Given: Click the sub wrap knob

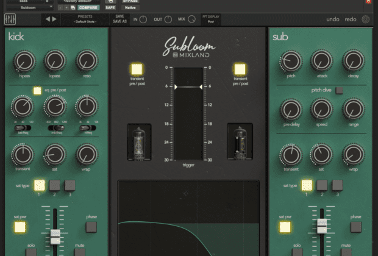Looking at the screenshot, I should tap(353, 155).
